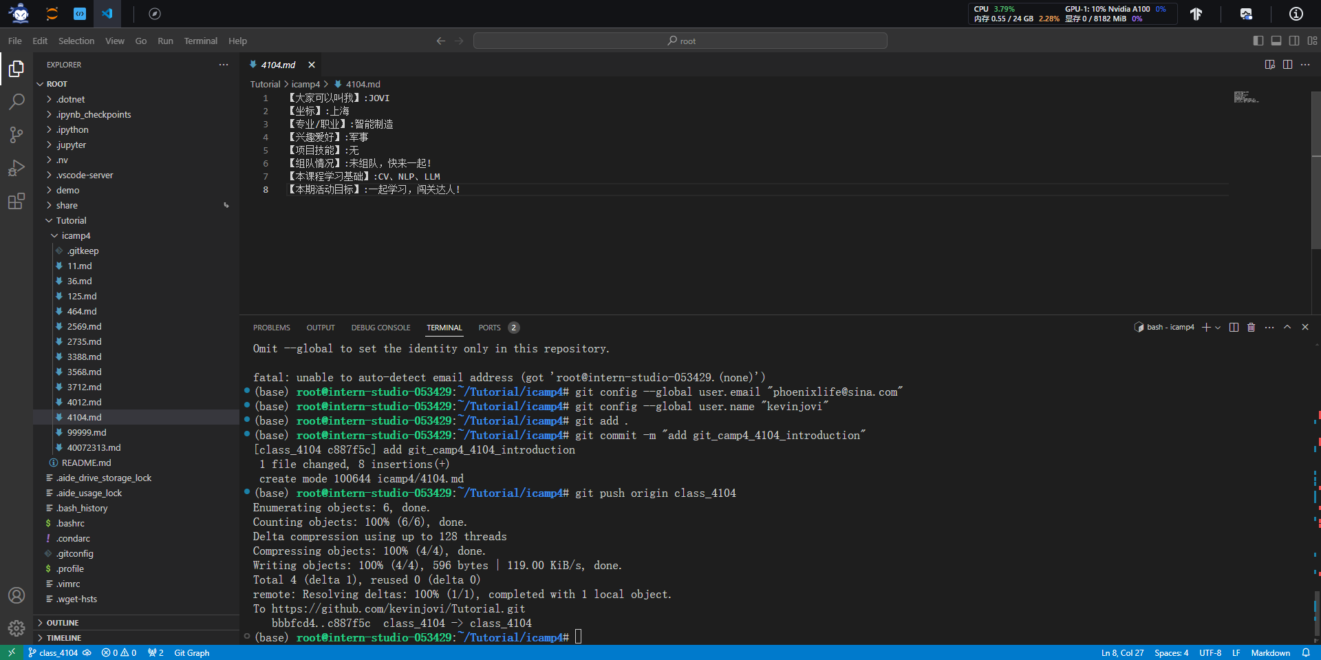Click Spaces: 4 indentation setting
The width and height of the screenshot is (1321, 660).
1171,652
